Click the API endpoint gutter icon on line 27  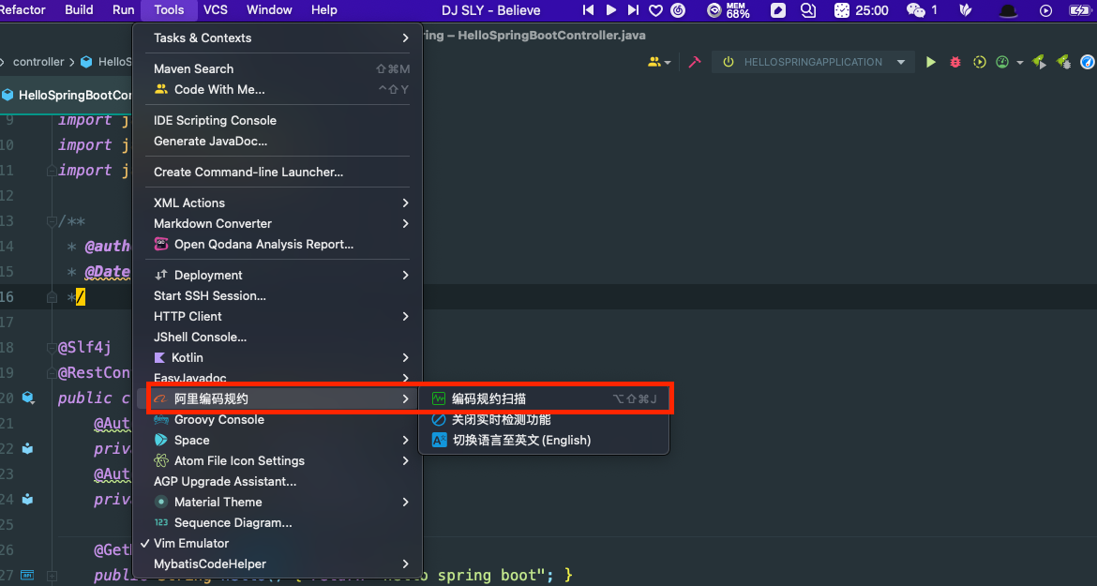coord(27,575)
